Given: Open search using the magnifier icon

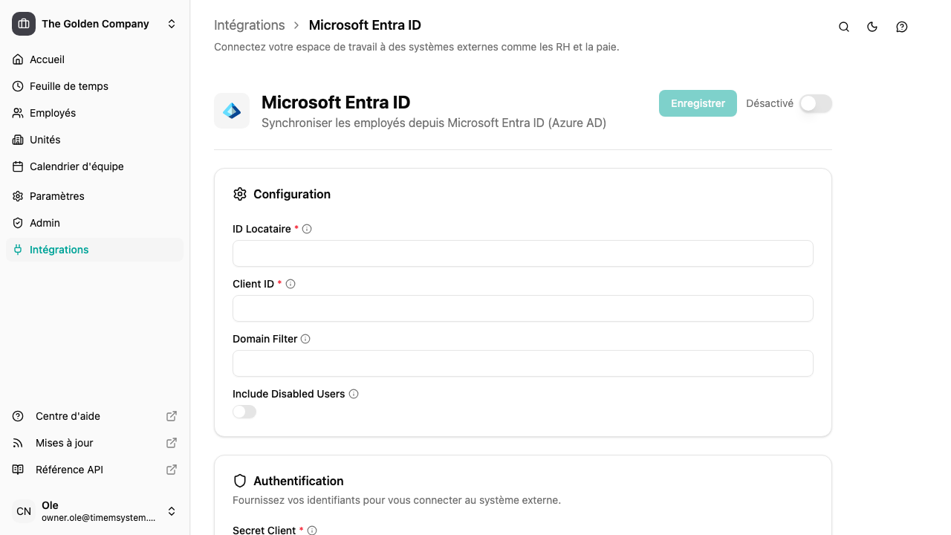Looking at the screenshot, I should pos(843,27).
